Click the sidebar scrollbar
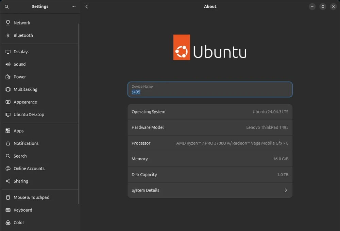The width and height of the screenshot is (340, 231). 79,114
